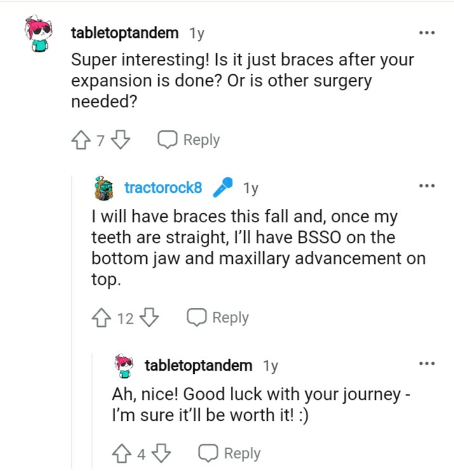This screenshot has height=471, width=454.
Task: Collapse the thread via tractorock8's thread line
Action: 72,321
